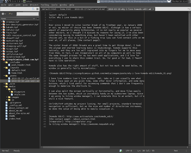Open the tab list button at editor's right
Viewport: 191px width, 153px height.
[x=189, y=9]
